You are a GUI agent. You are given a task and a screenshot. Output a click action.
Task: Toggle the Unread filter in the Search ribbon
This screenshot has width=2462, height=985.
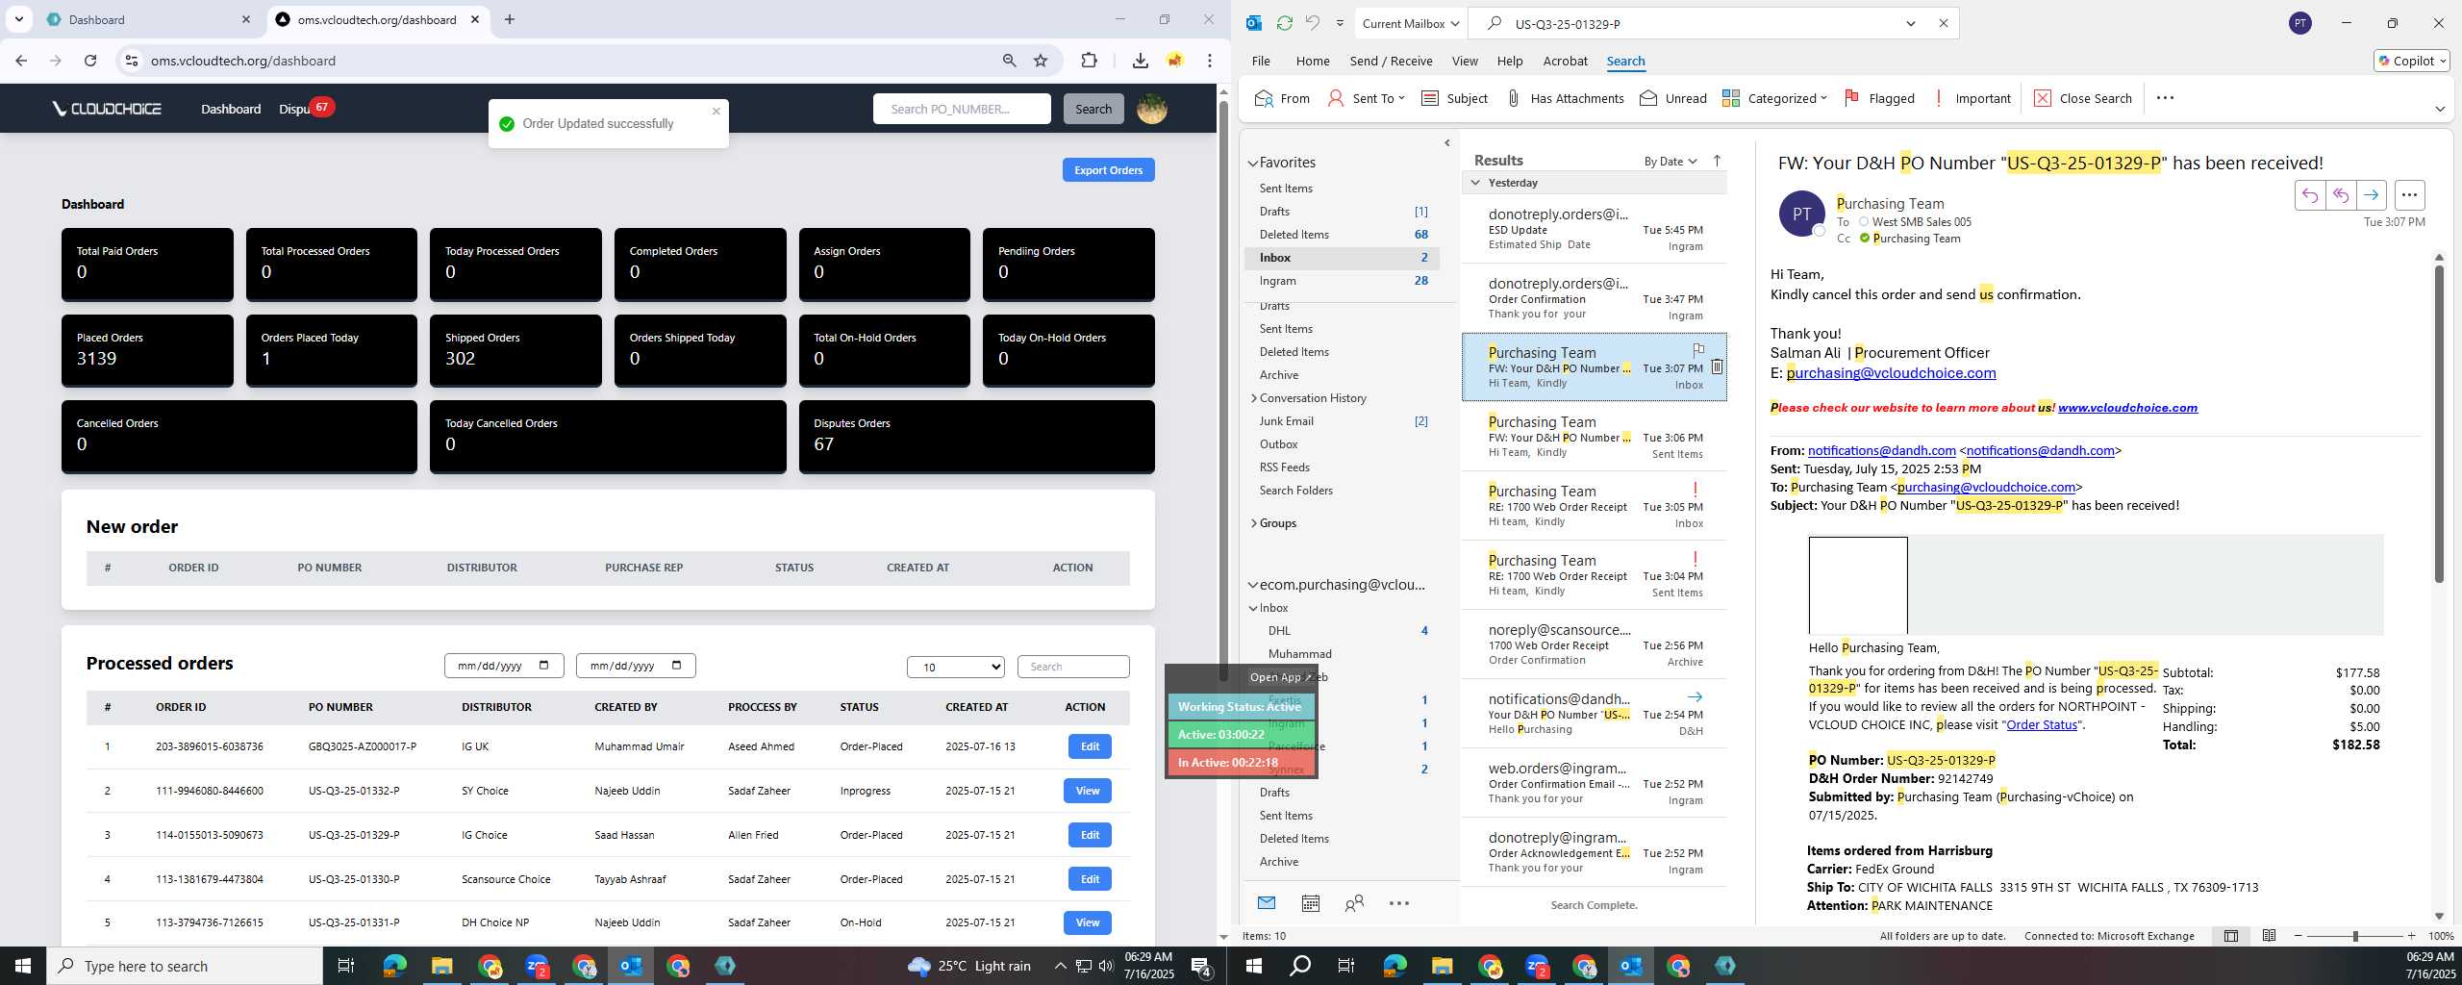click(x=1672, y=98)
